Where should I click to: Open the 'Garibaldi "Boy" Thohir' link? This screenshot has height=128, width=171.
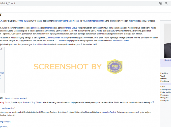(32, 102)
